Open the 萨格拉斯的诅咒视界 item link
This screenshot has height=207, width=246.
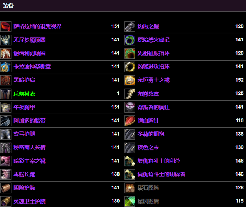(38, 26)
